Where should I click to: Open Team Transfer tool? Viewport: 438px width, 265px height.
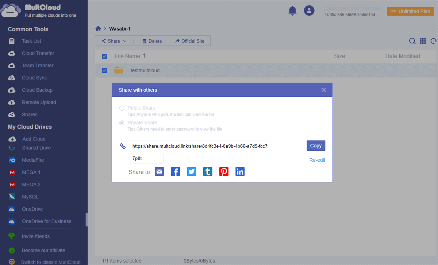[38, 66]
